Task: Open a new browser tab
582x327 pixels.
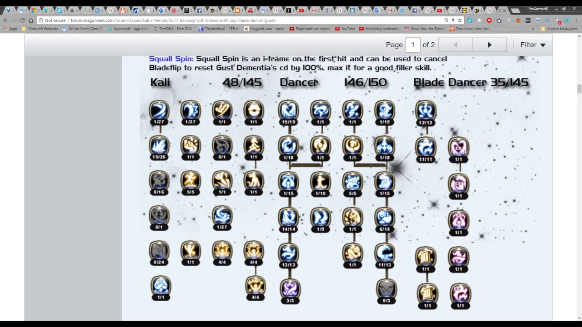Action: coord(515,10)
